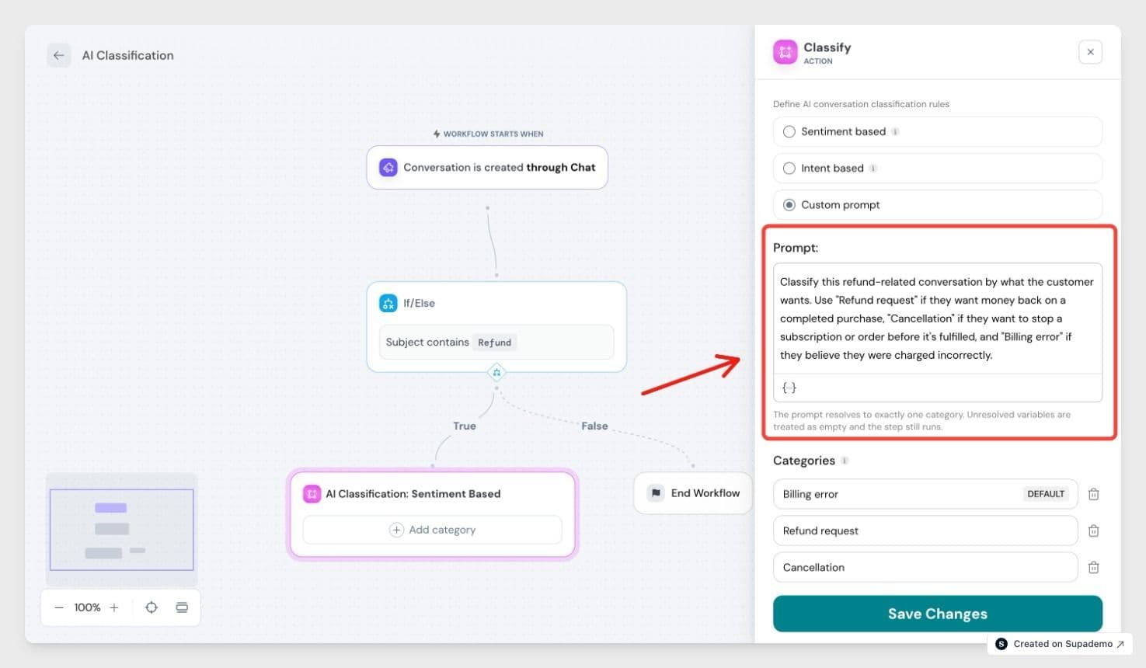The image size is (1146, 668).
Task: Delete the Billing error category
Action: (x=1093, y=494)
